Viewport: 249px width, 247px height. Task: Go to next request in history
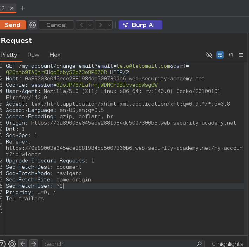coord(101,25)
